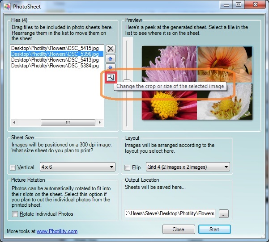Move selected file down in list

(x=110, y=67)
